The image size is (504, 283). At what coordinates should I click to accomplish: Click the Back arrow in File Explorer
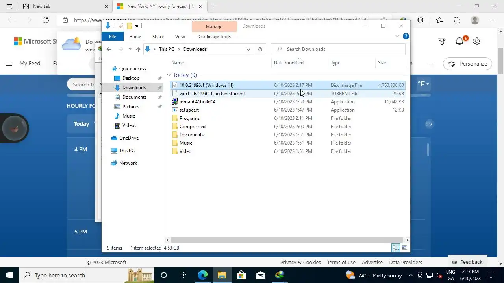click(x=109, y=49)
